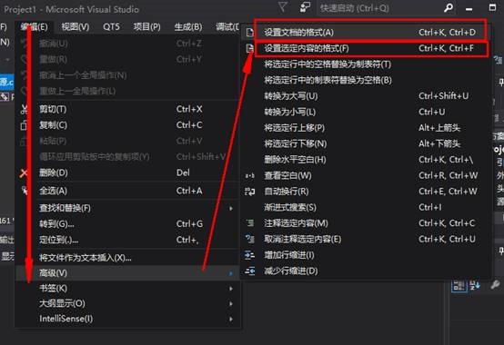
Task: Click the uncomment icon beside 取消注释选定内容(E)
Action: coord(250,239)
